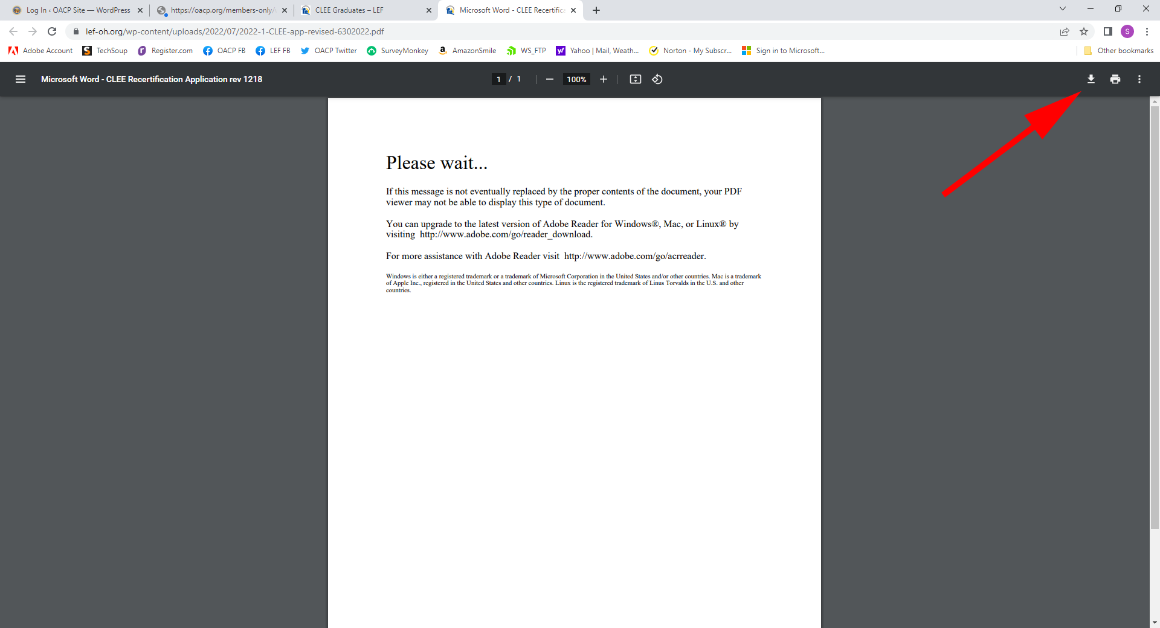Print the PDF document

(x=1115, y=79)
